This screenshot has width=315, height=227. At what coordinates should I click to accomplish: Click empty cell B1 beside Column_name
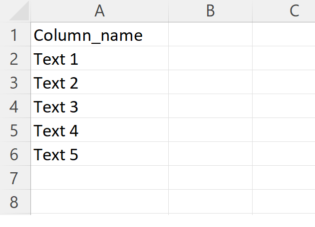(x=210, y=35)
